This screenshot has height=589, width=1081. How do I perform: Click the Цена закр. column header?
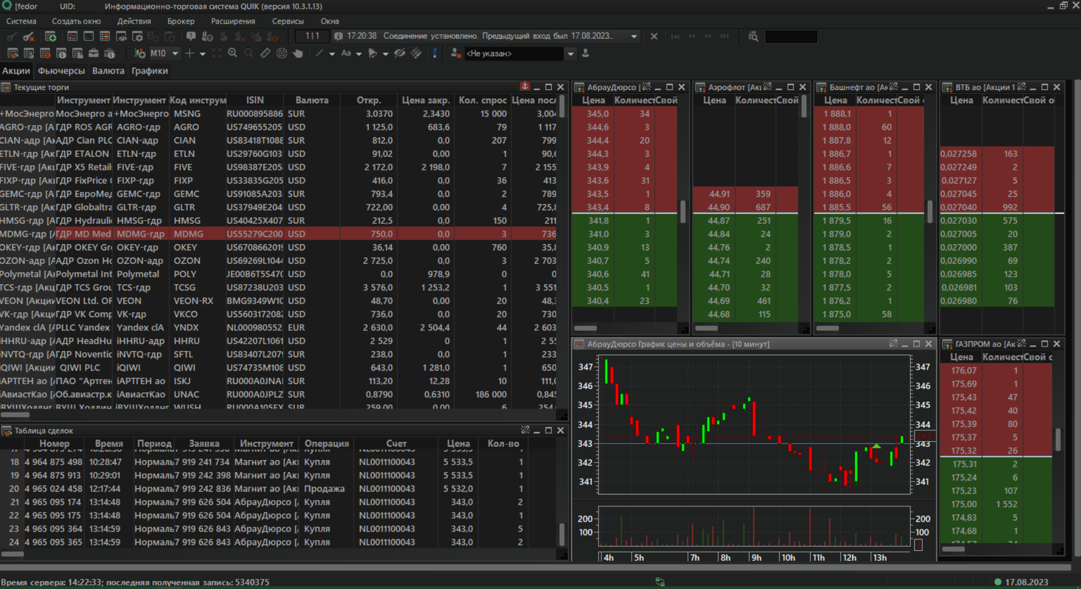pos(426,100)
